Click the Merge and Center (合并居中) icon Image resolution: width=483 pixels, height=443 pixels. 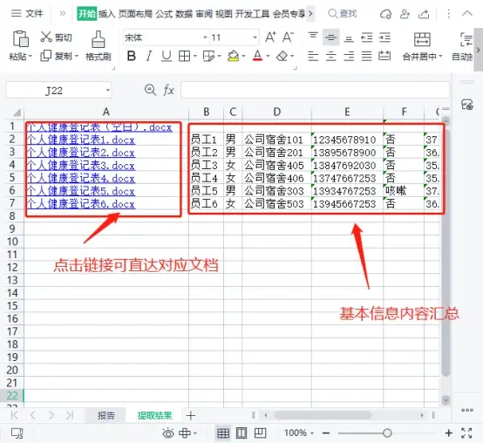(422, 39)
